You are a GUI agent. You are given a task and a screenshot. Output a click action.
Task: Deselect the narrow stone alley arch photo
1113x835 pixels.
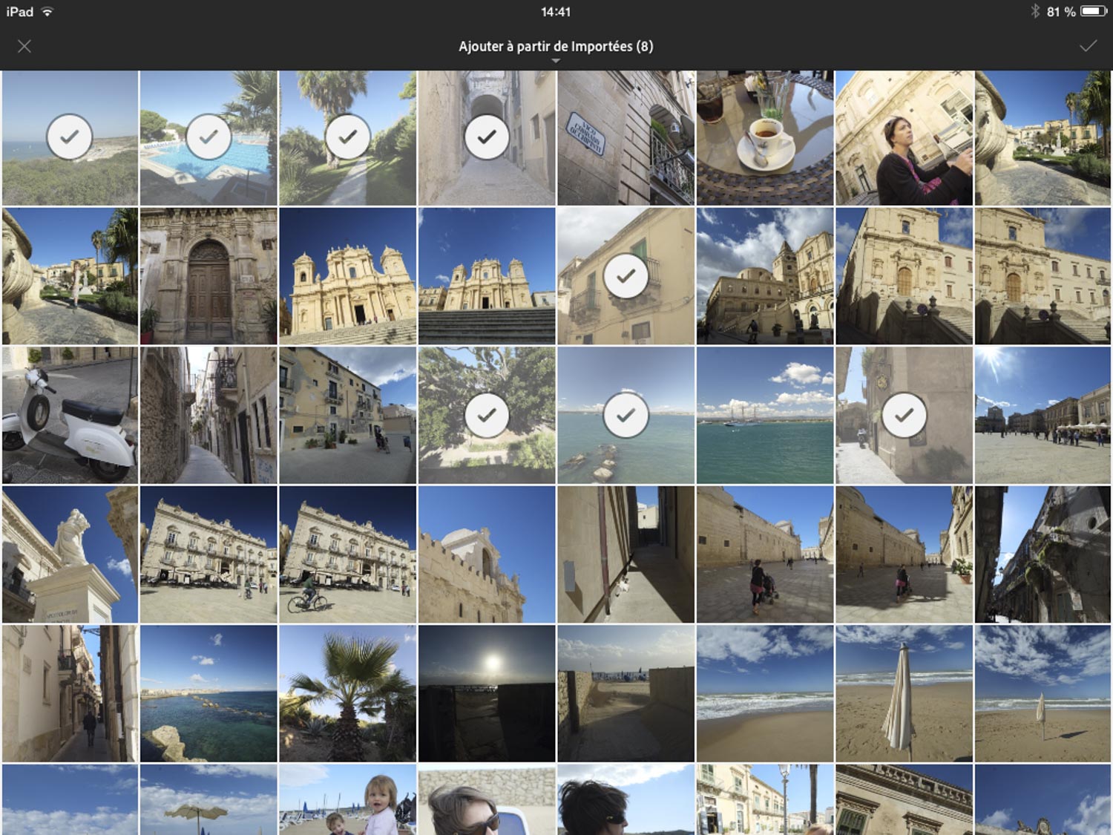pyautogui.click(x=487, y=137)
